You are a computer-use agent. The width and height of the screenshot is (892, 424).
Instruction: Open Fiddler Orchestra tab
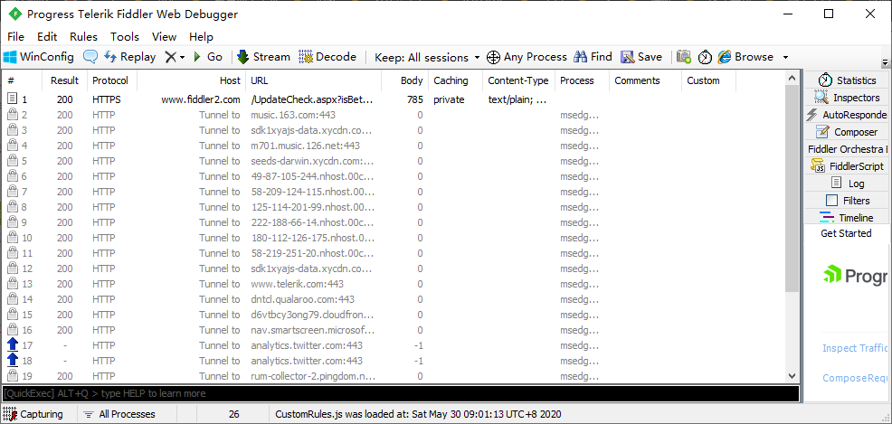point(847,149)
